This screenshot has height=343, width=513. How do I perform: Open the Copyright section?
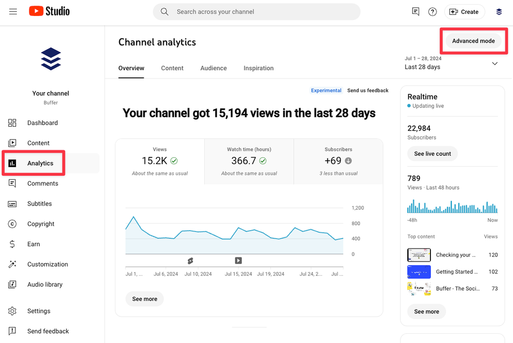point(41,224)
